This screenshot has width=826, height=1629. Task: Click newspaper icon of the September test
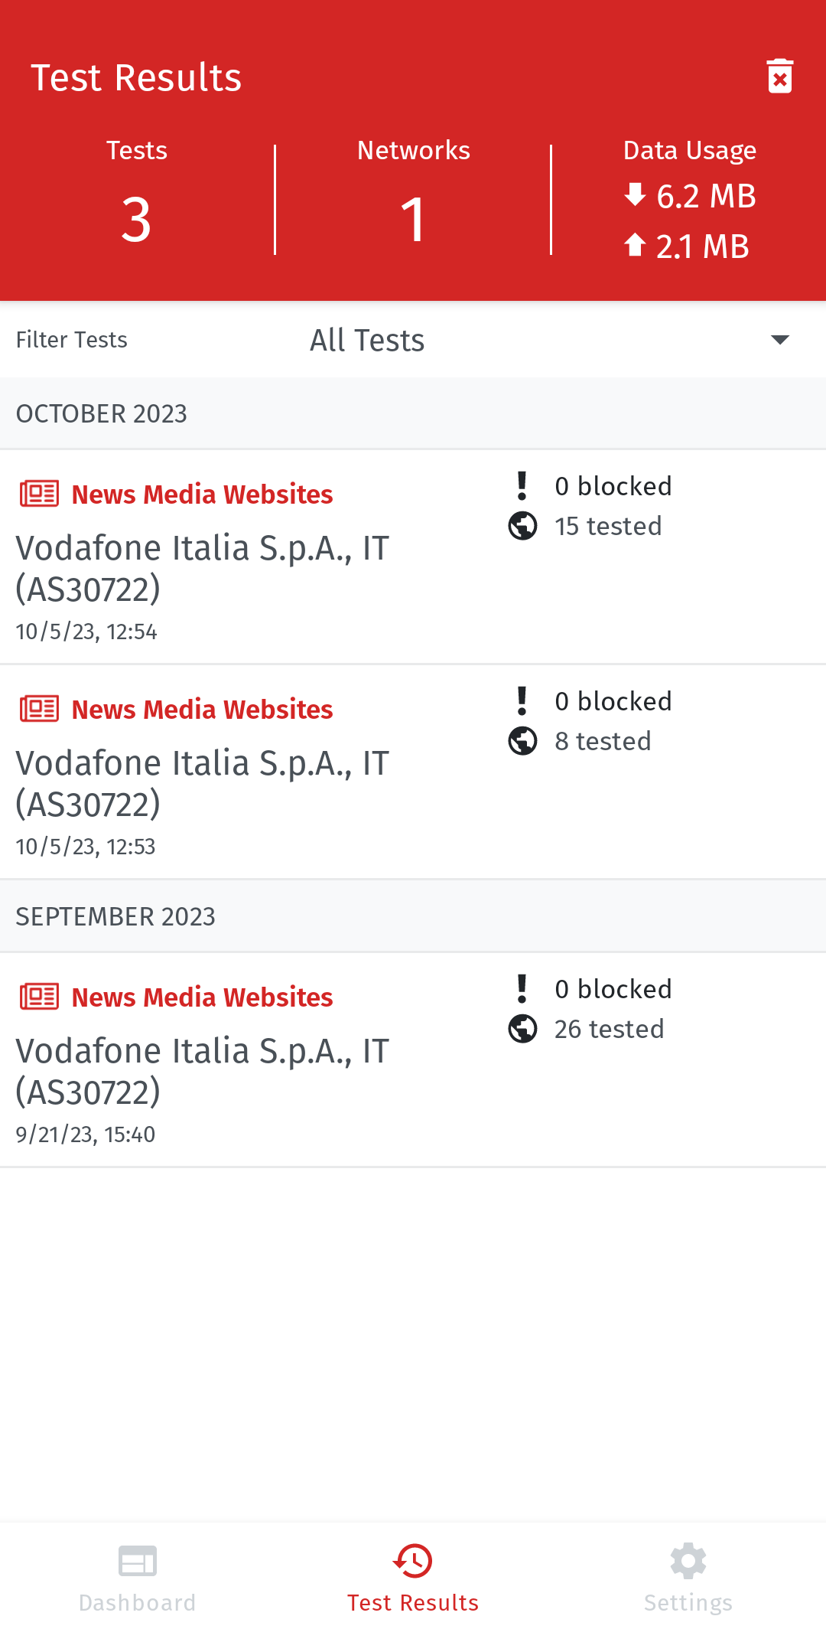pyautogui.click(x=39, y=997)
